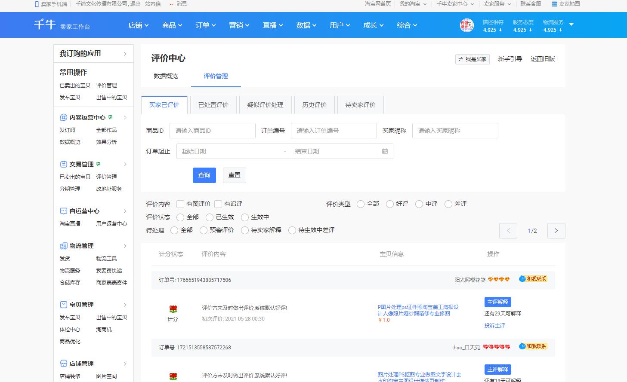Switch to 数据概览 tab
This screenshot has height=382, width=627.
click(166, 76)
